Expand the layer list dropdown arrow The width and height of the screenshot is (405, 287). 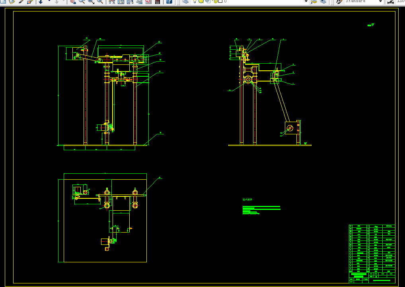pos(306,1)
